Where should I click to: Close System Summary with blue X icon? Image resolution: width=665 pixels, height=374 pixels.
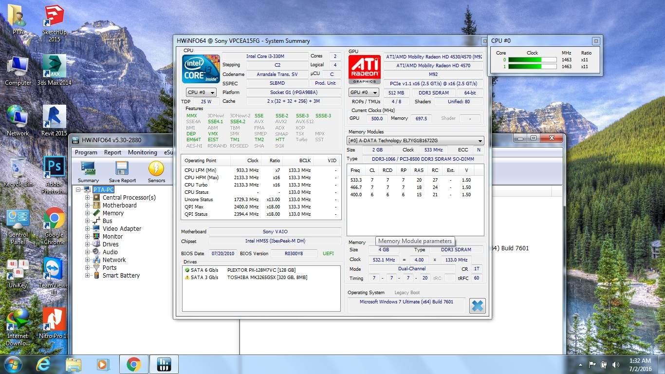coord(477,305)
